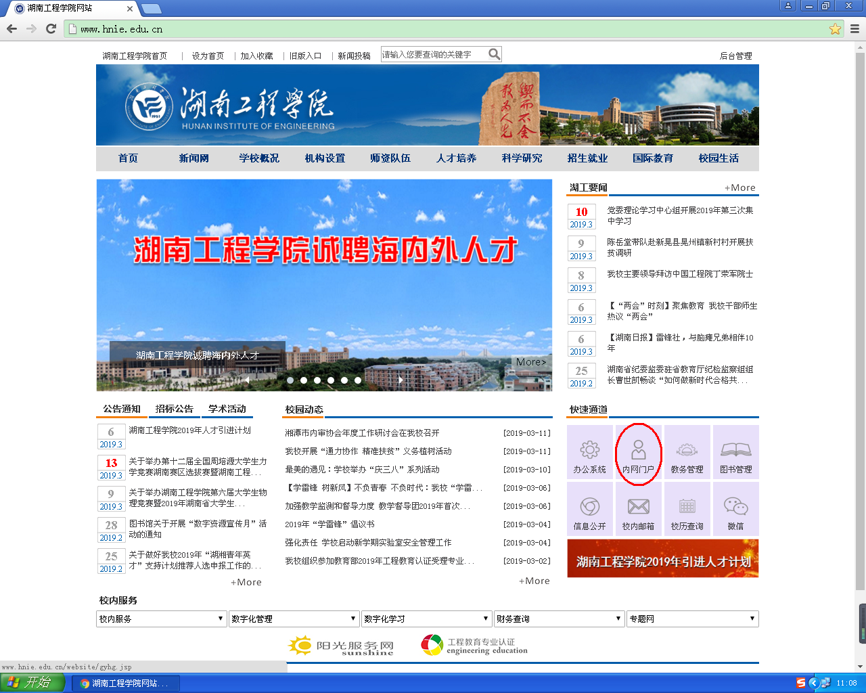Select the sixth carousel dot indicator

tap(358, 380)
